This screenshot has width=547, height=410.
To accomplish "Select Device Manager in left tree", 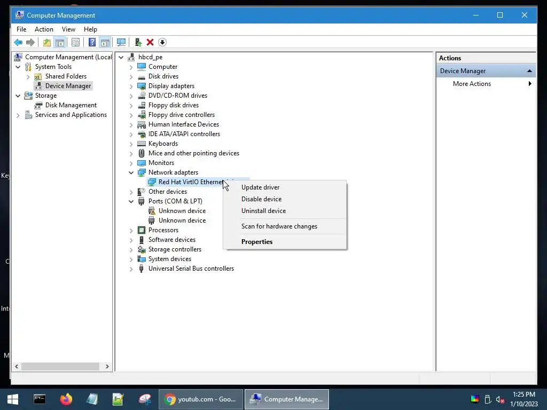I will point(68,86).
